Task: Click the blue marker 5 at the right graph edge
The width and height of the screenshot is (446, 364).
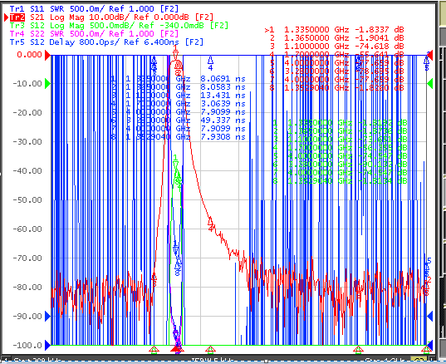Action: pyautogui.click(x=429, y=261)
